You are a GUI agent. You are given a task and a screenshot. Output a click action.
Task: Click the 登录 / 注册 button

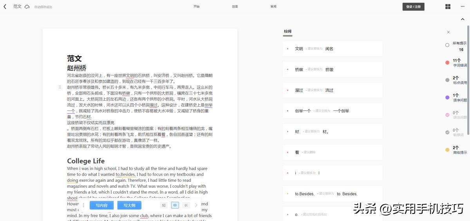coord(413,7)
